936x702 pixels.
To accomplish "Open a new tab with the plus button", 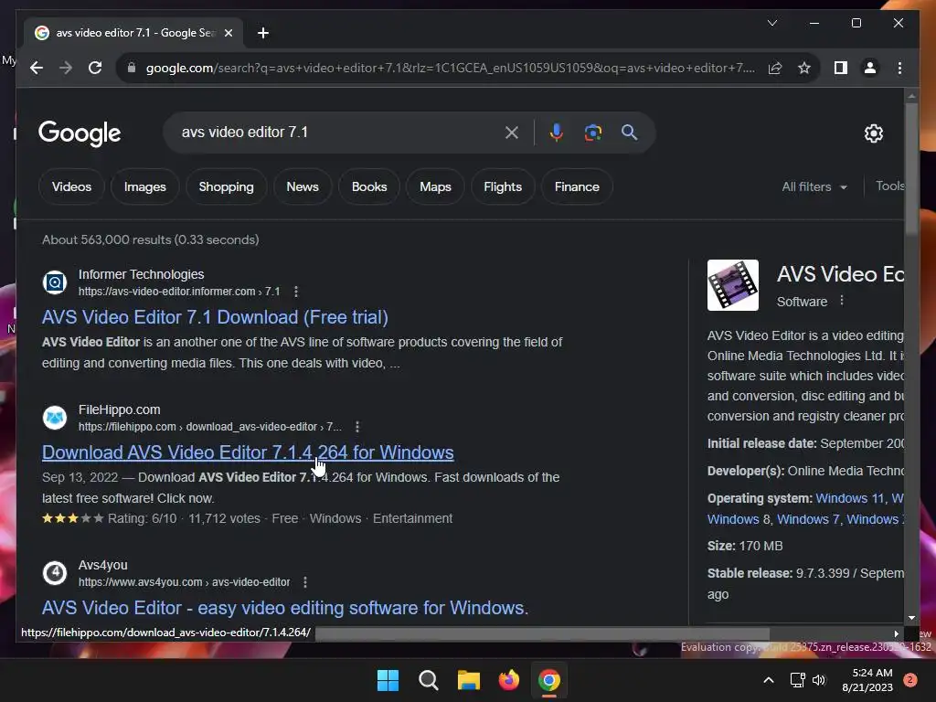I will click(263, 33).
